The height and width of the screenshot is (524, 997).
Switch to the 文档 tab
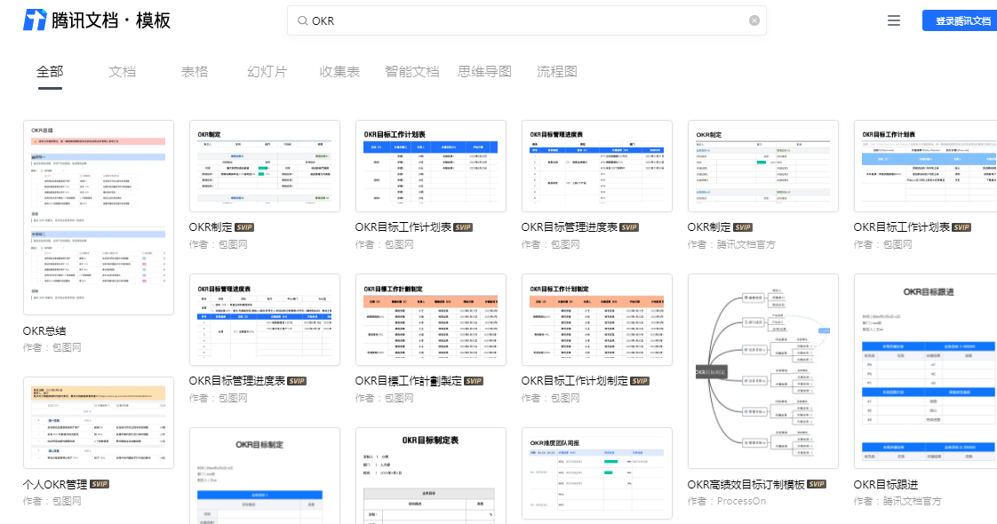point(123,71)
